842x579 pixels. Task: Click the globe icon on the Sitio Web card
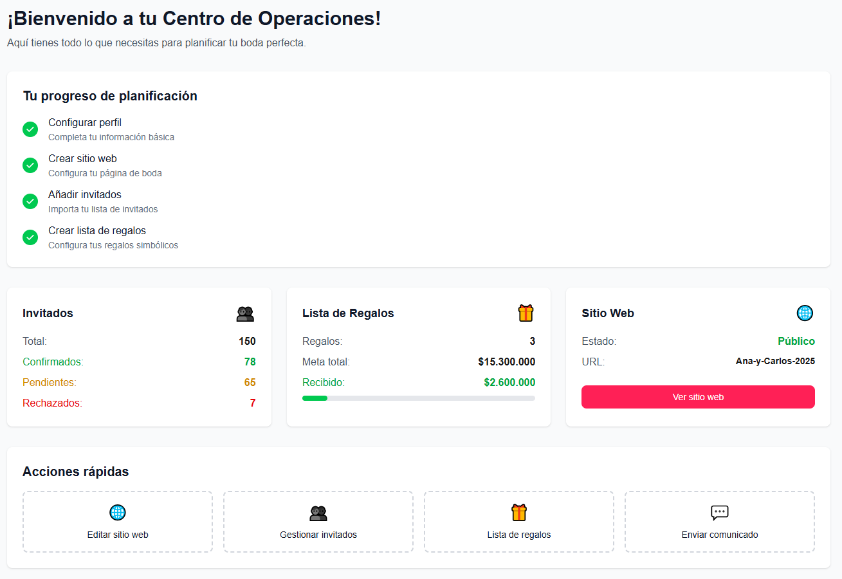point(805,313)
